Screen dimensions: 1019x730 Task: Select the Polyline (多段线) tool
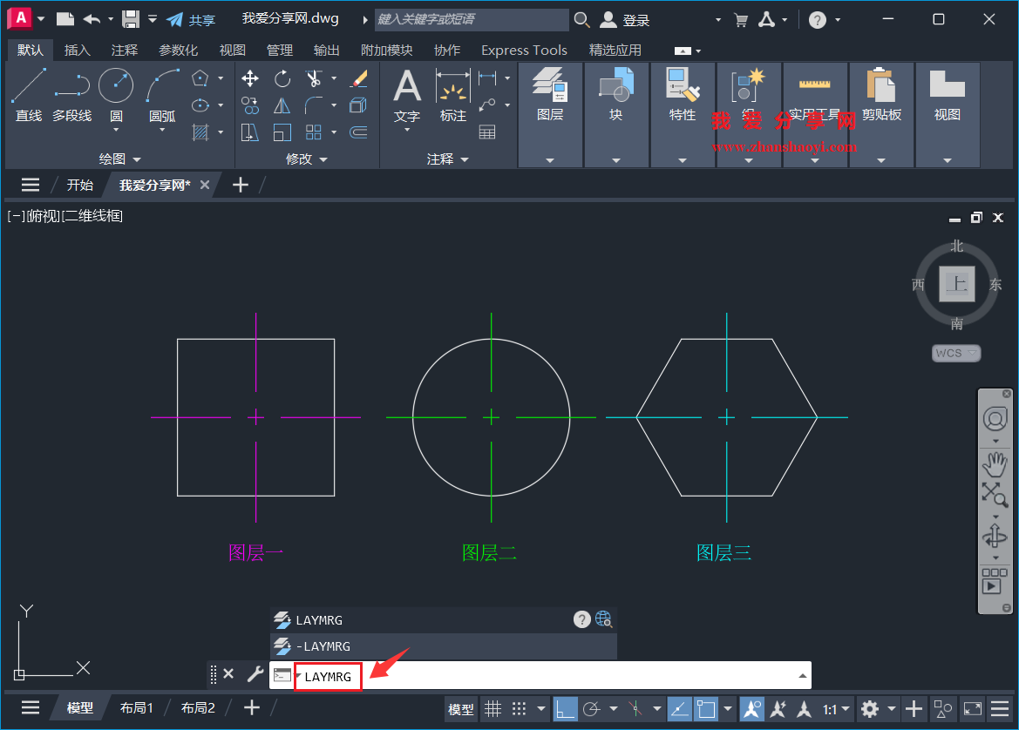[71, 95]
